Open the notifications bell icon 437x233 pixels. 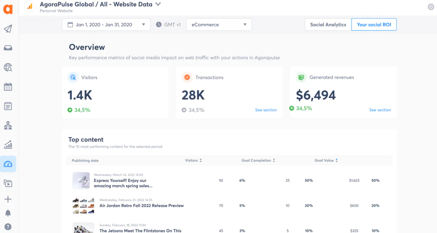(8, 213)
